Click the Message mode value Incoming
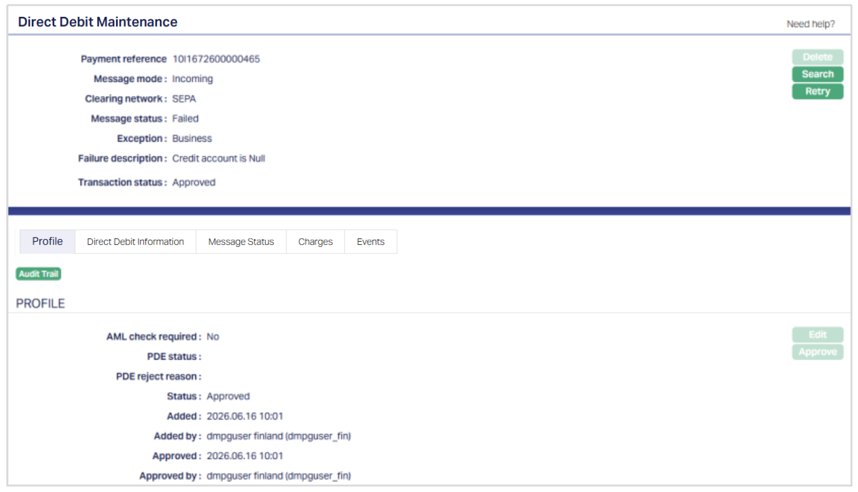The image size is (858, 492). pyautogui.click(x=192, y=79)
